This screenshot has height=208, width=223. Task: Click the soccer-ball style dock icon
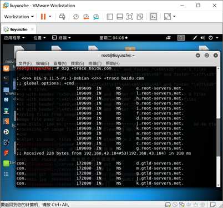pos(6,132)
